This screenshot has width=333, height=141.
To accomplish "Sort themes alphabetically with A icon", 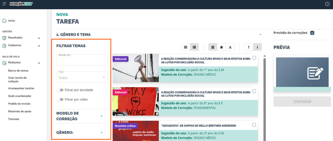I will [x=230, y=47].
